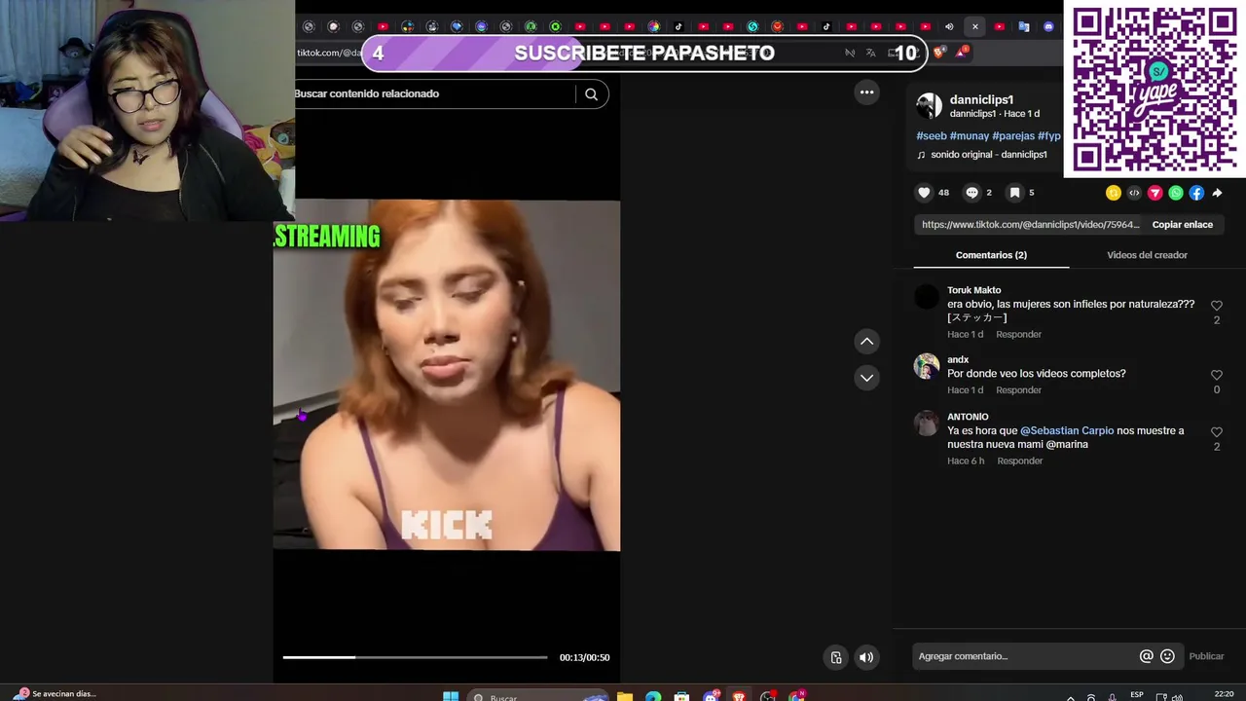Like andx's comment
Screen dimensions: 1246x701
[x=1216, y=375]
